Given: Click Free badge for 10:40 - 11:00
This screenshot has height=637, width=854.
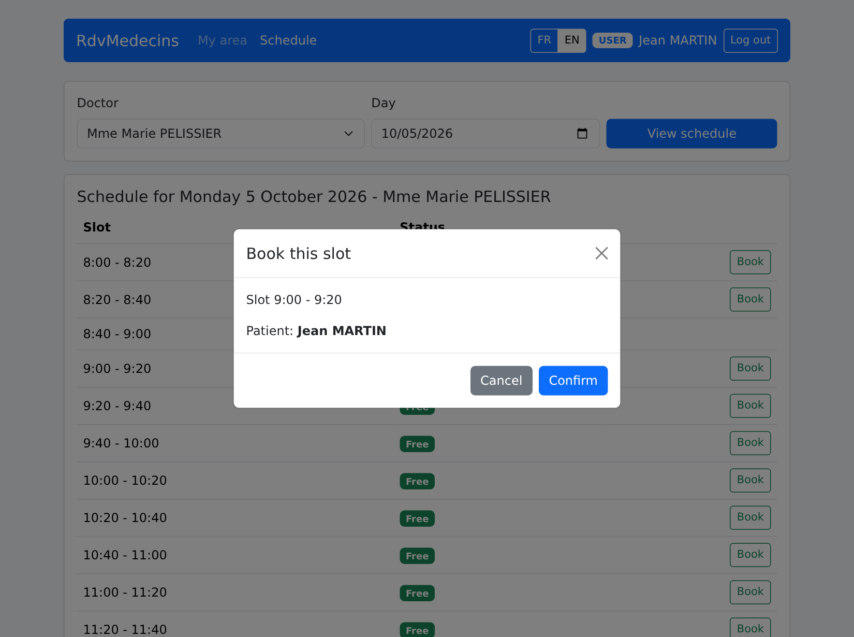Looking at the screenshot, I should [417, 556].
